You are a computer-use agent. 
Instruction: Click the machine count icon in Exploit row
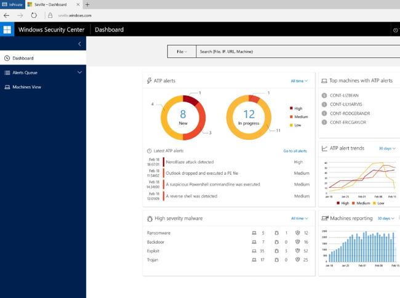[254, 251]
